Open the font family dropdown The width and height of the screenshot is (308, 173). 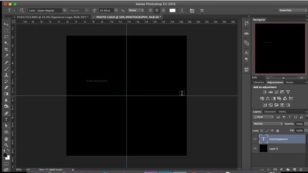coord(64,11)
